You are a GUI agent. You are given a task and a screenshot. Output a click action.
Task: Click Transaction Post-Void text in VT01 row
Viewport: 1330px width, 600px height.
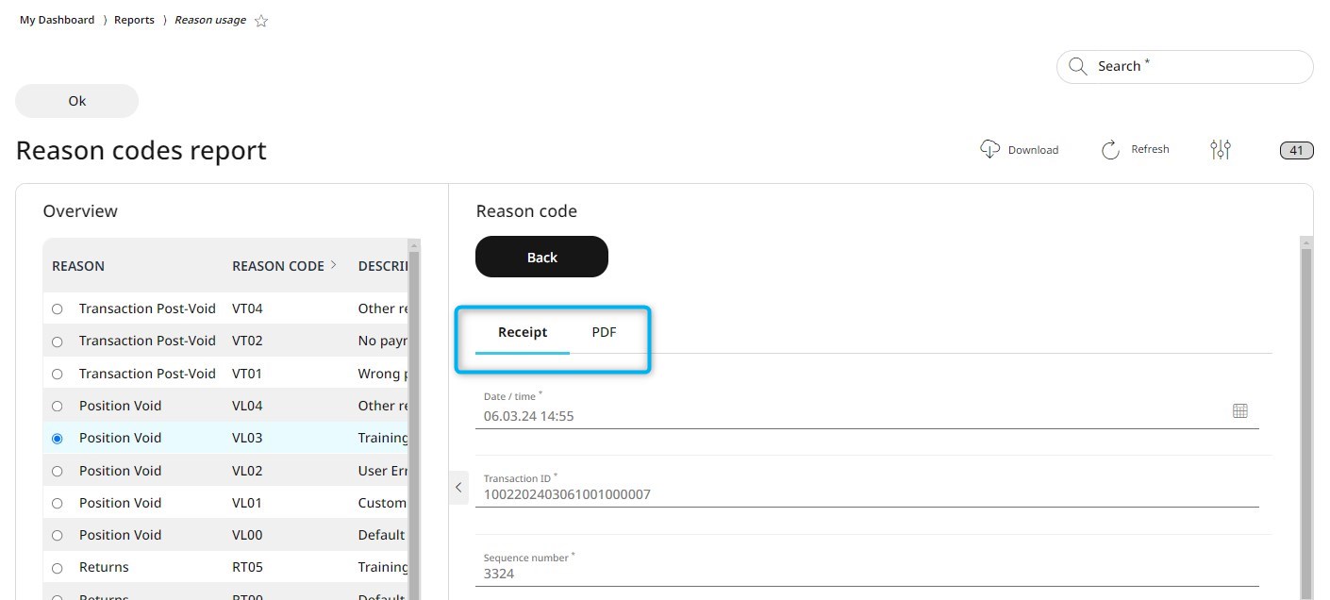[x=147, y=374]
